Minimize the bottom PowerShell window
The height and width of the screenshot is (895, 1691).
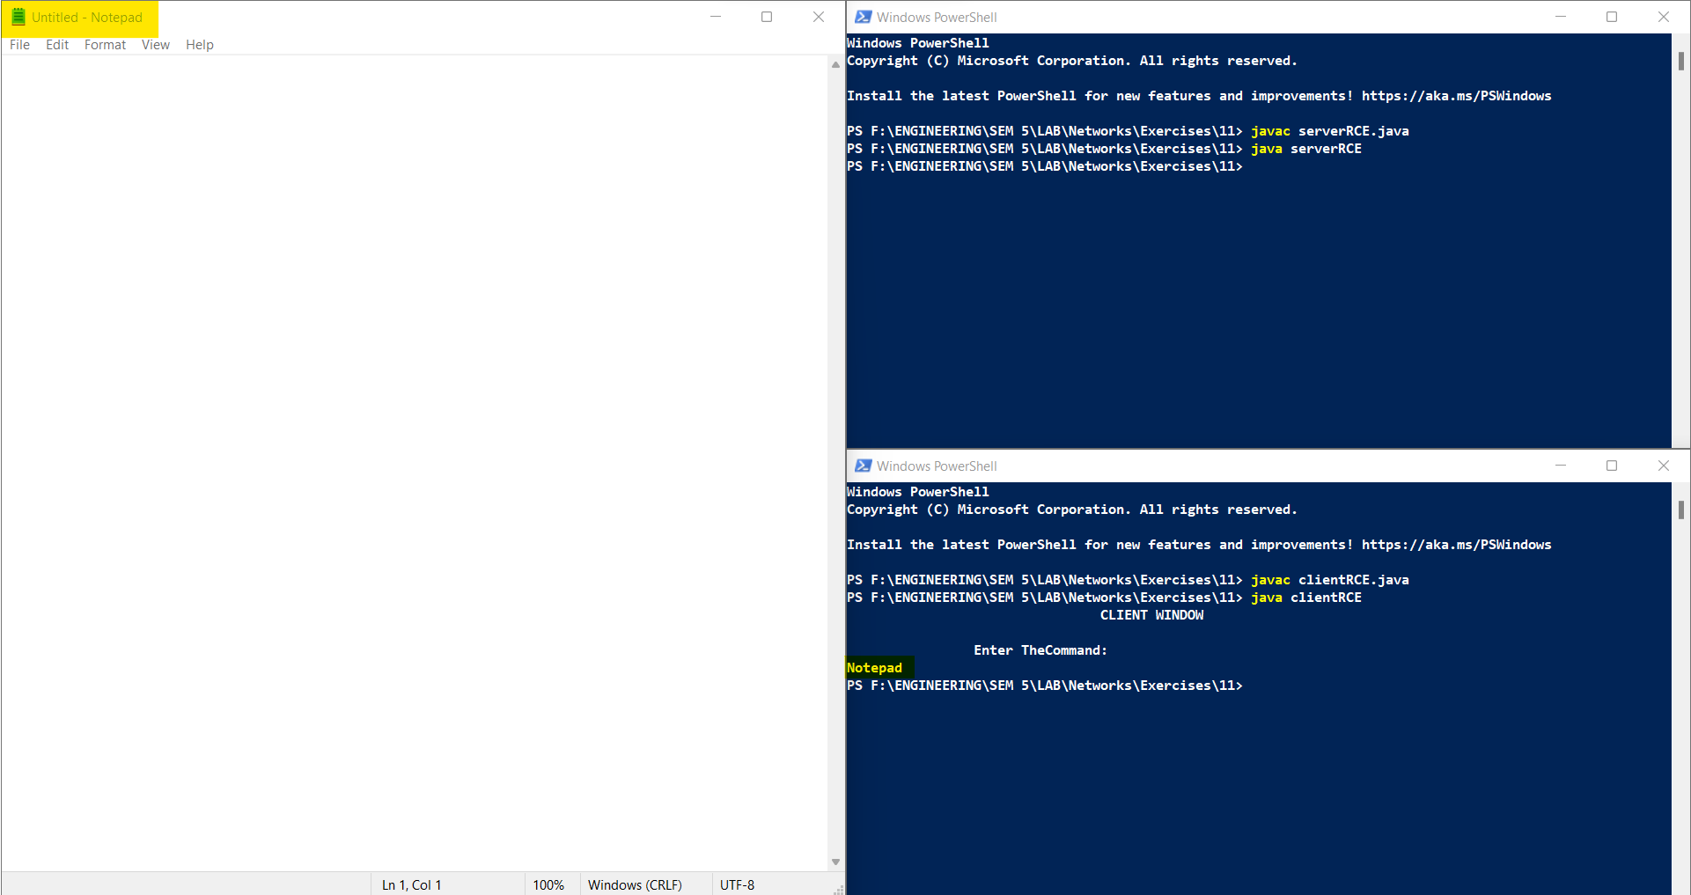click(x=1561, y=466)
